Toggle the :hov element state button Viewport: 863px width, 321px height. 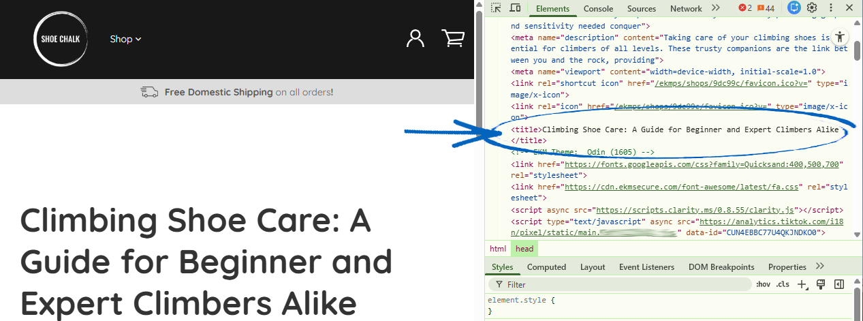click(762, 284)
